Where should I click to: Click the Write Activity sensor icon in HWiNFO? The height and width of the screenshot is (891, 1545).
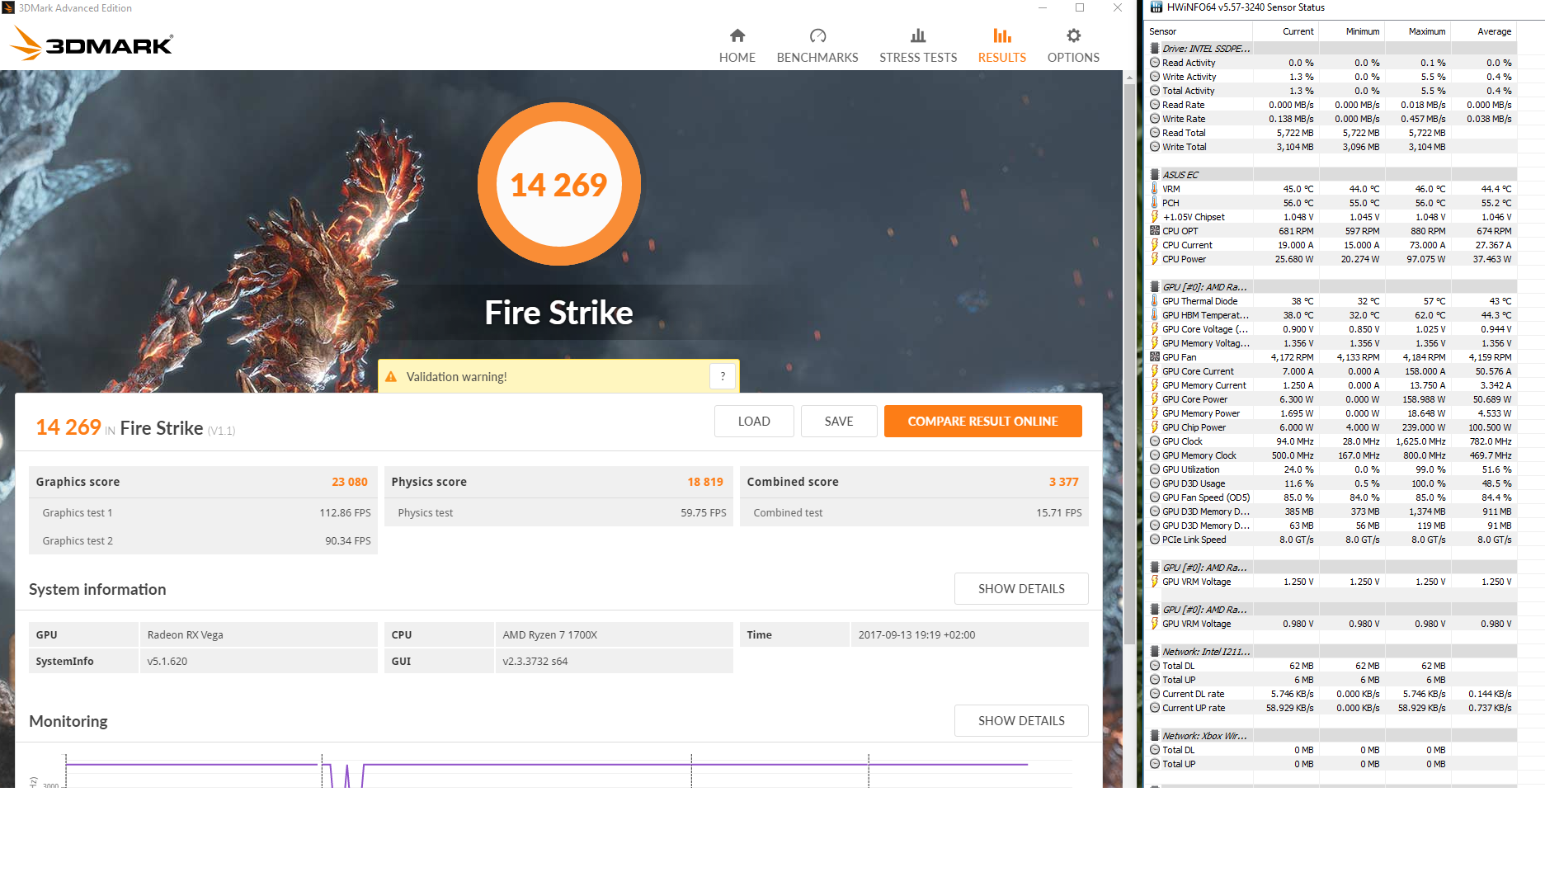point(1155,77)
